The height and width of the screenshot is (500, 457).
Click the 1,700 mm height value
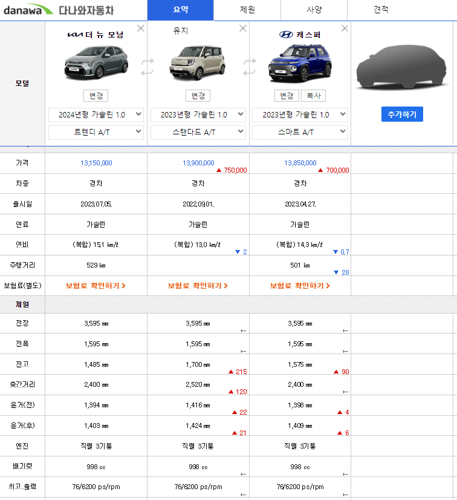pyautogui.click(x=198, y=364)
